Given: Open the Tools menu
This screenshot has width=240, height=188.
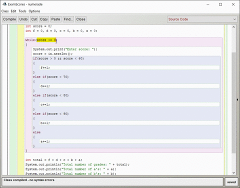Looking at the screenshot, I should coord(22,11).
